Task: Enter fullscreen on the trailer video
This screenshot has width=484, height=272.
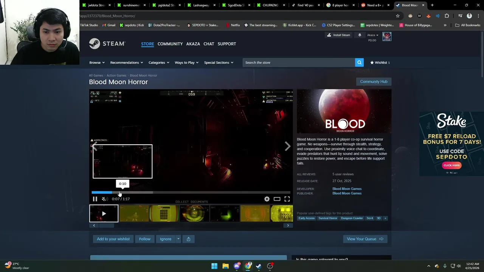Action: (x=287, y=199)
